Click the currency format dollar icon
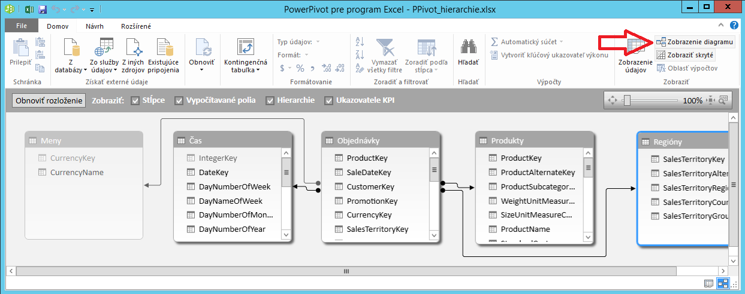This screenshot has width=745, height=294. tap(282, 68)
